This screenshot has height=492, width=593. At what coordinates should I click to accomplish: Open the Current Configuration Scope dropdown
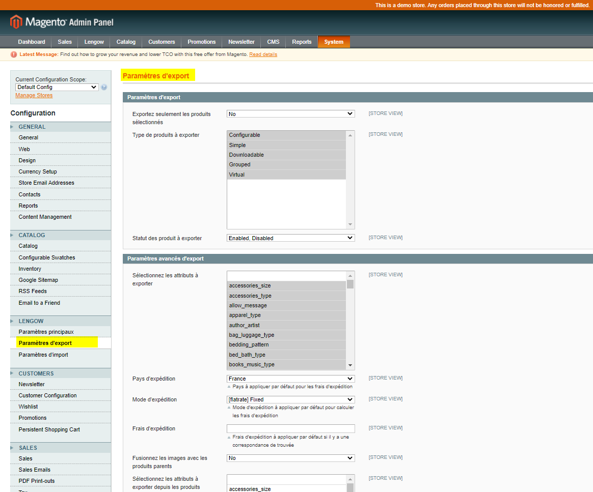57,87
